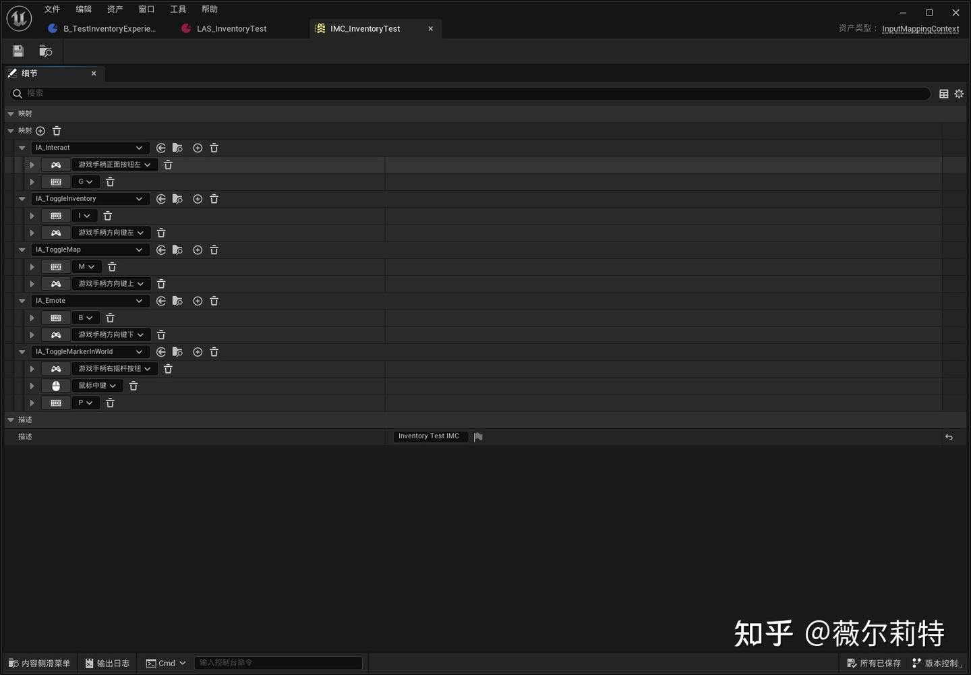This screenshot has width=971, height=675.
Task: Click the Inventory Test IMC description field
Action: click(429, 436)
